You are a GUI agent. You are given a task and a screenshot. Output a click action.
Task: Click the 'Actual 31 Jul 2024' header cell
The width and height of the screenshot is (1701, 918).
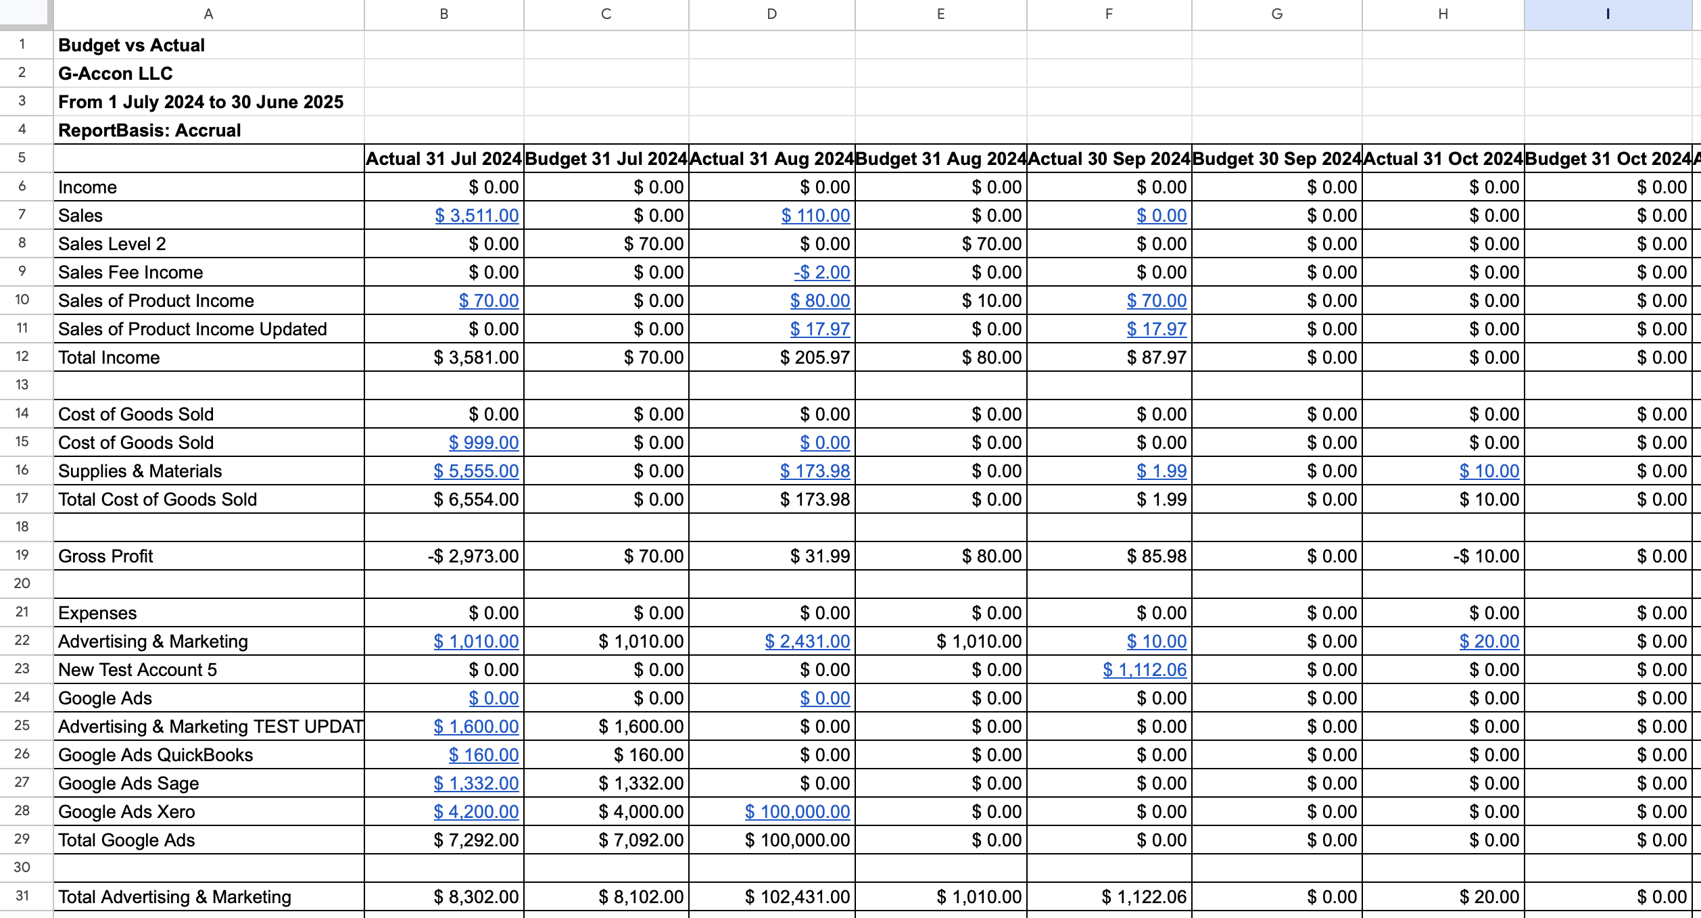tap(444, 159)
